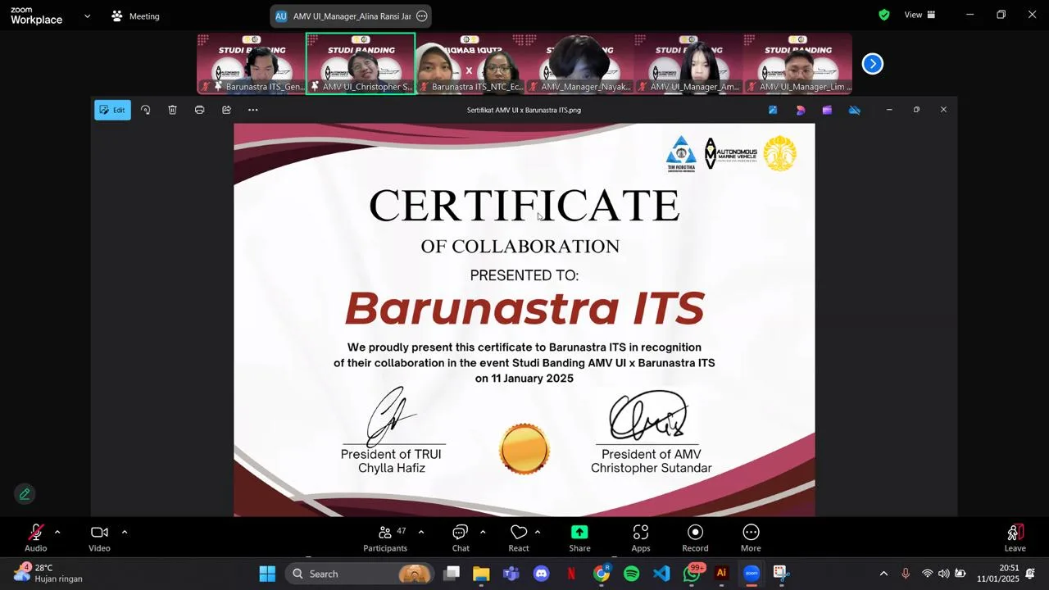This screenshot has height=590, width=1049.
Task: Click the green annotate pencil icon
Action: 25,494
